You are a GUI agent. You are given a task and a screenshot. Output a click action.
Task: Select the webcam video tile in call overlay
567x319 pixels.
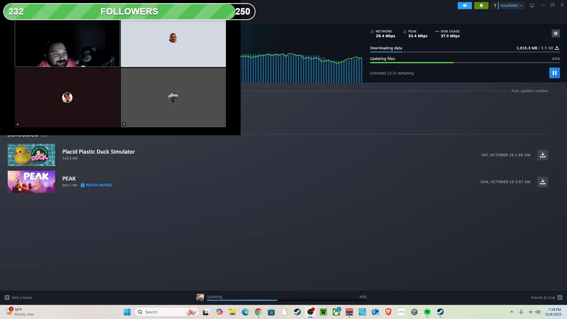tap(67, 44)
